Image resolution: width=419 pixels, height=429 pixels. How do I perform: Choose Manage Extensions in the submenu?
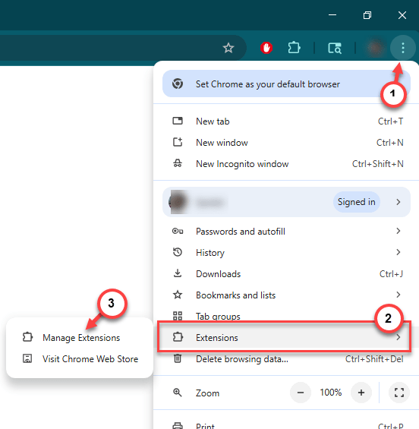click(80, 338)
